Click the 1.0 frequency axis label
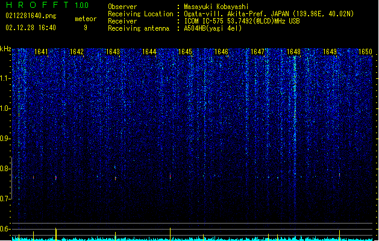Viewport: 379px width, 241px height. (x=5, y=108)
